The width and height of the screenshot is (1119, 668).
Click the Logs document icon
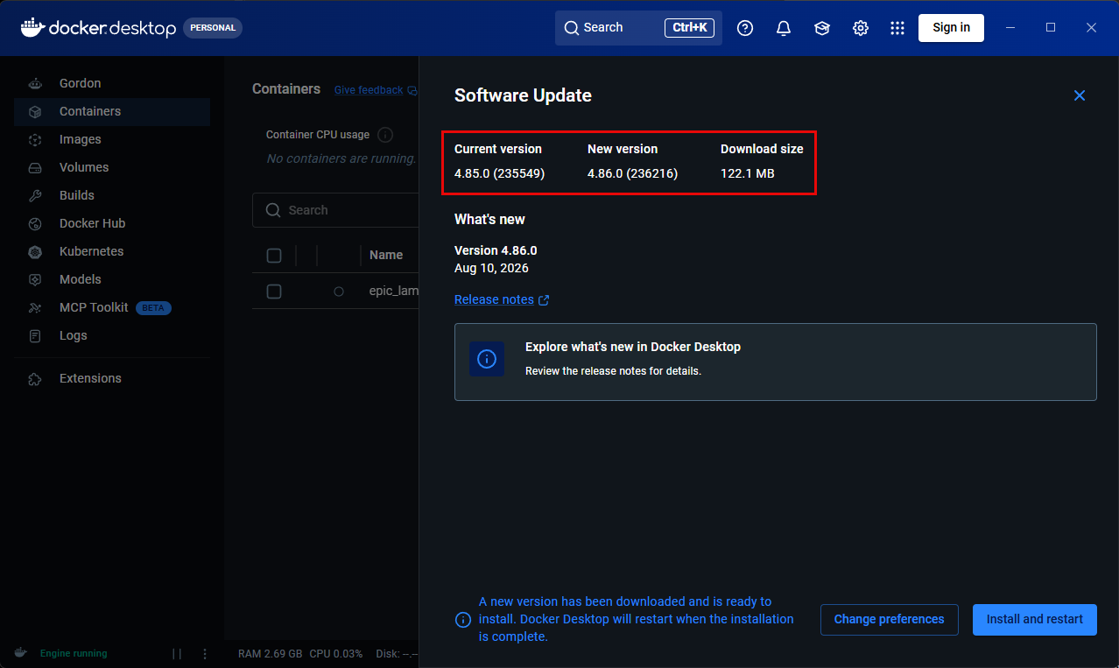[x=35, y=335]
